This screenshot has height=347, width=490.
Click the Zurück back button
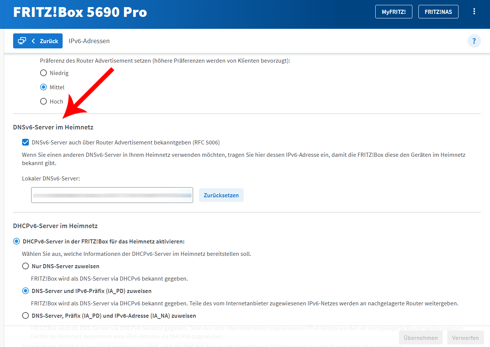45,41
